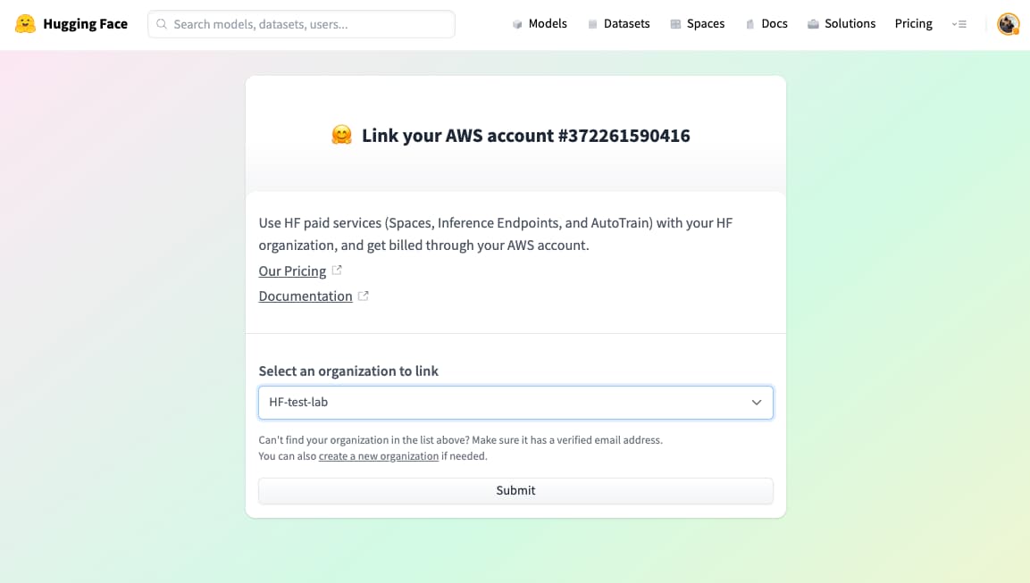Open the Solutions menu item
This screenshot has width=1030, height=583.
tap(850, 24)
